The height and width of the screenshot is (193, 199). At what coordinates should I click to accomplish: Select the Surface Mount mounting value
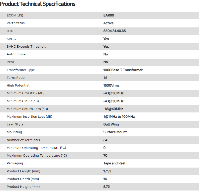115,132
